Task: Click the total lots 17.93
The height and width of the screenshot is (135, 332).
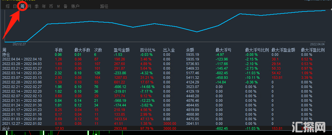Action: [x=59, y=128]
